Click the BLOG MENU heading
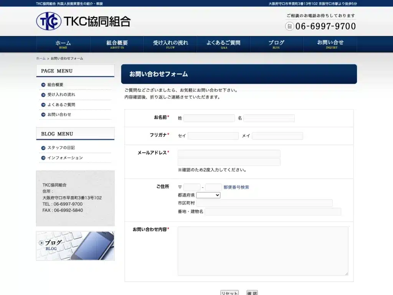 [57, 134]
